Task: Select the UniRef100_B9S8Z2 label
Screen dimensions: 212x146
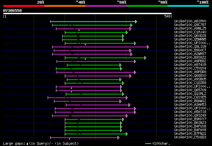Action: point(190,58)
